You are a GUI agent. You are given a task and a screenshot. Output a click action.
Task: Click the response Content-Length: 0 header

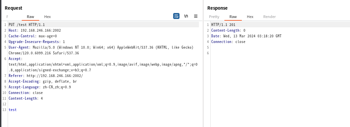point(228,30)
